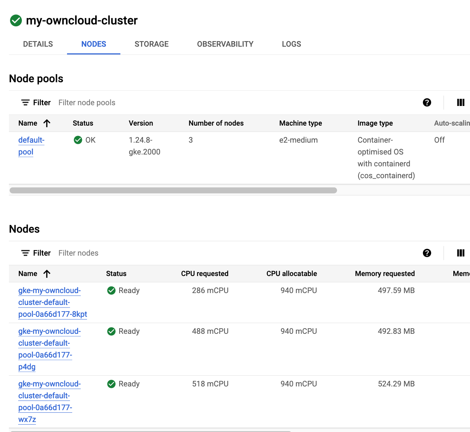
Task: Open help for the Node pools table
Action: pos(427,103)
